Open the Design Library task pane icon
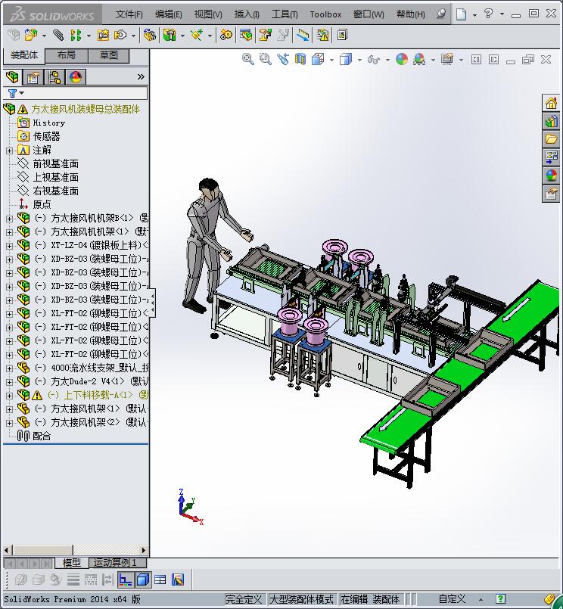This screenshot has width=563, height=609. point(551,121)
